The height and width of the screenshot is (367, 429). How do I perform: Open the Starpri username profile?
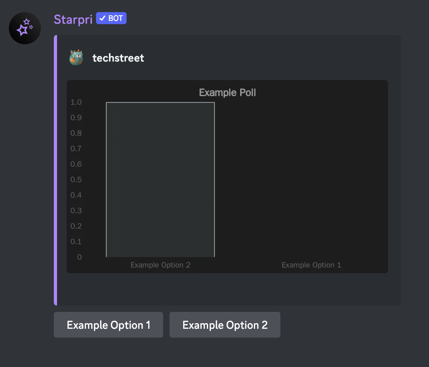click(73, 19)
